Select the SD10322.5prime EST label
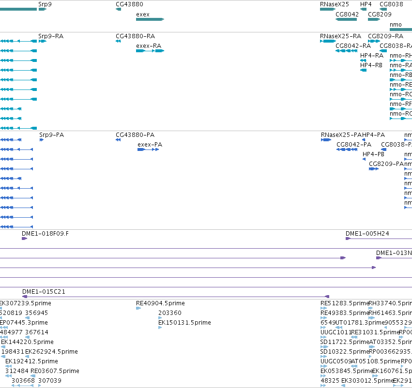 point(345,352)
